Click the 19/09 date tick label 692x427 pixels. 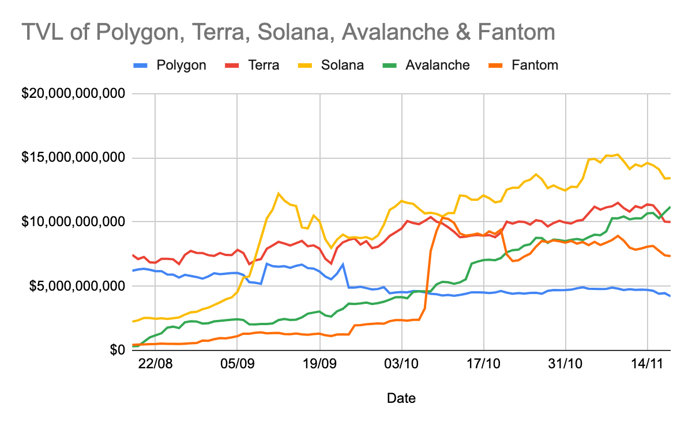(319, 365)
